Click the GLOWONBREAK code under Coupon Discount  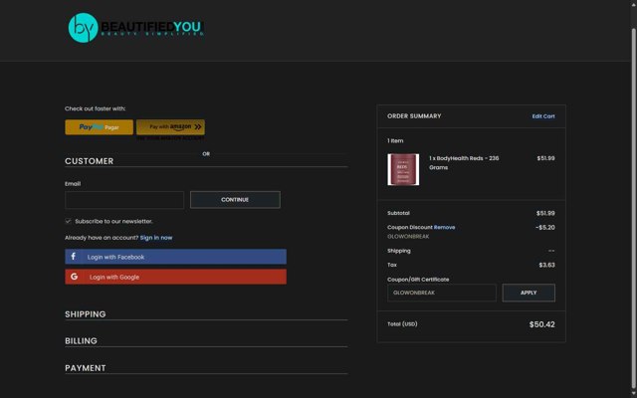click(408, 237)
